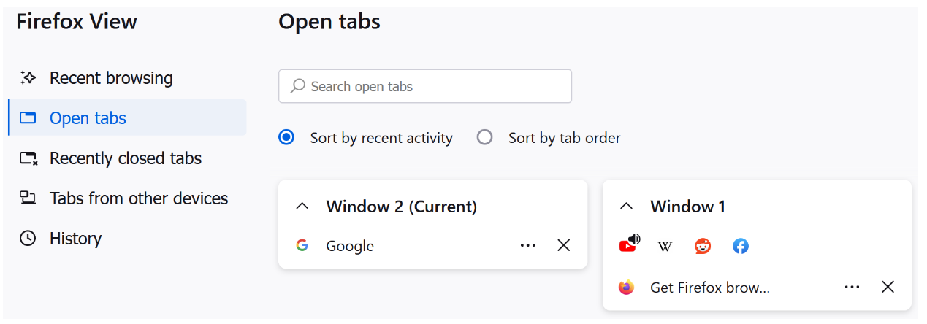Open the Get Firefox brow... tab link
The height and width of the screenshot is (324, 927).
click(710, 288)
